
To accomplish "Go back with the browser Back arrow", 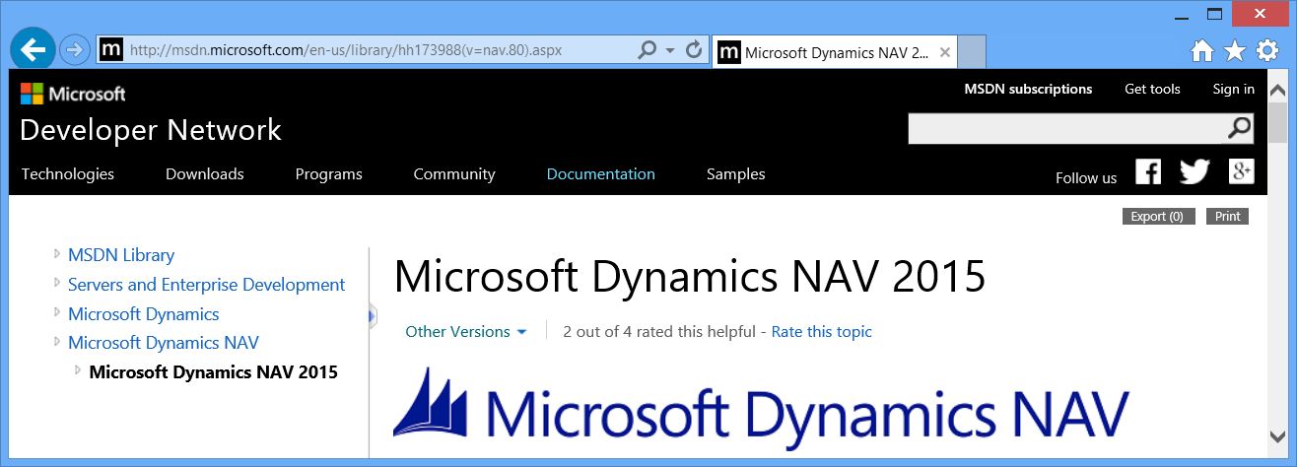I will point(34,48).
